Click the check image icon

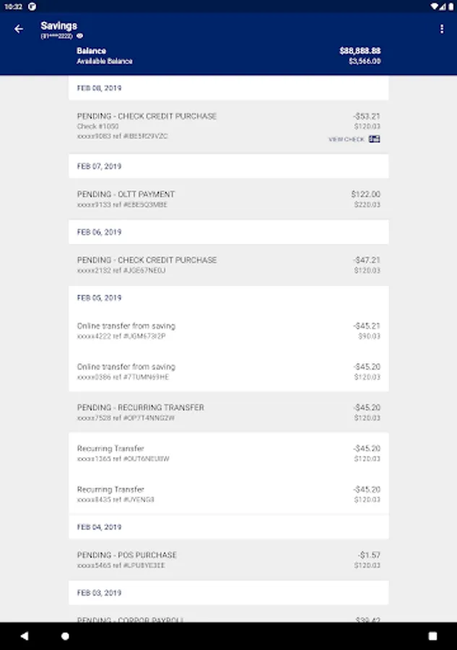(374, 139)
